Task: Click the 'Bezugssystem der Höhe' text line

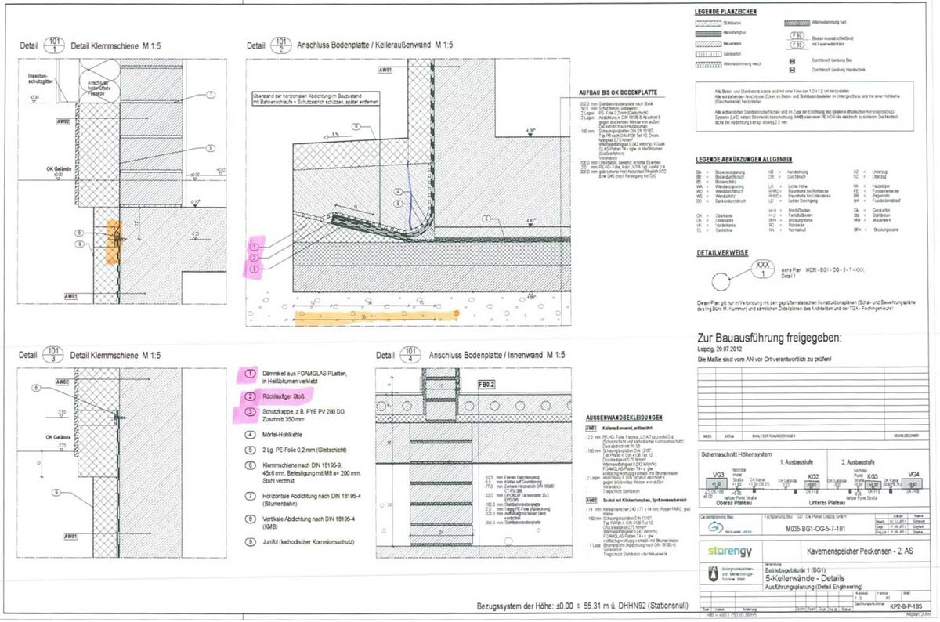Action: click(580, 607)
